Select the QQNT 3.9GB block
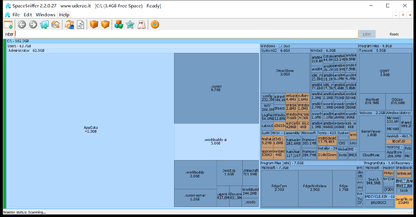 [385, 73]
